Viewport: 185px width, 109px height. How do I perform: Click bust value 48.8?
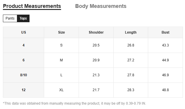click(165, 90)
